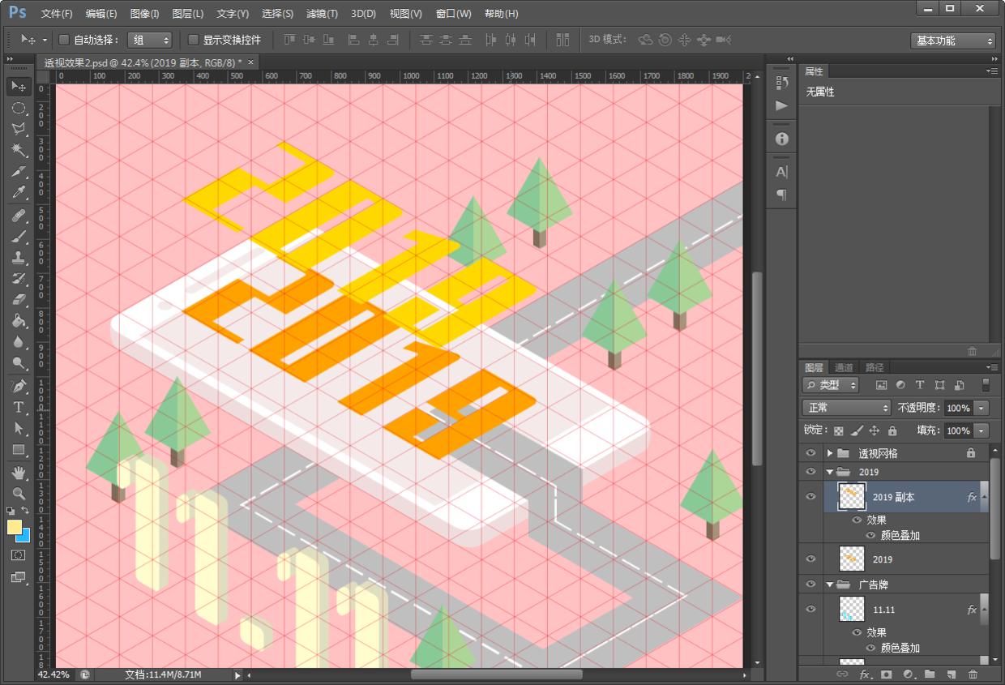Select the Horizontal Type tool
This screenshot has width=1005, height=685.
[18, 407]
